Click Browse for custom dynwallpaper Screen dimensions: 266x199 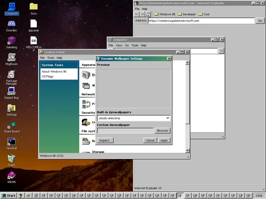coord(162,131)
